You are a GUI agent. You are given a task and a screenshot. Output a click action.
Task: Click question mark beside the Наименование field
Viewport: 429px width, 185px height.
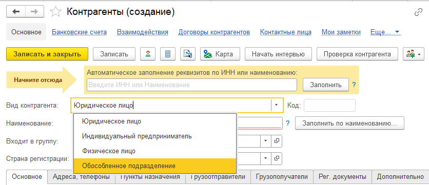click(x=287, y=123)
